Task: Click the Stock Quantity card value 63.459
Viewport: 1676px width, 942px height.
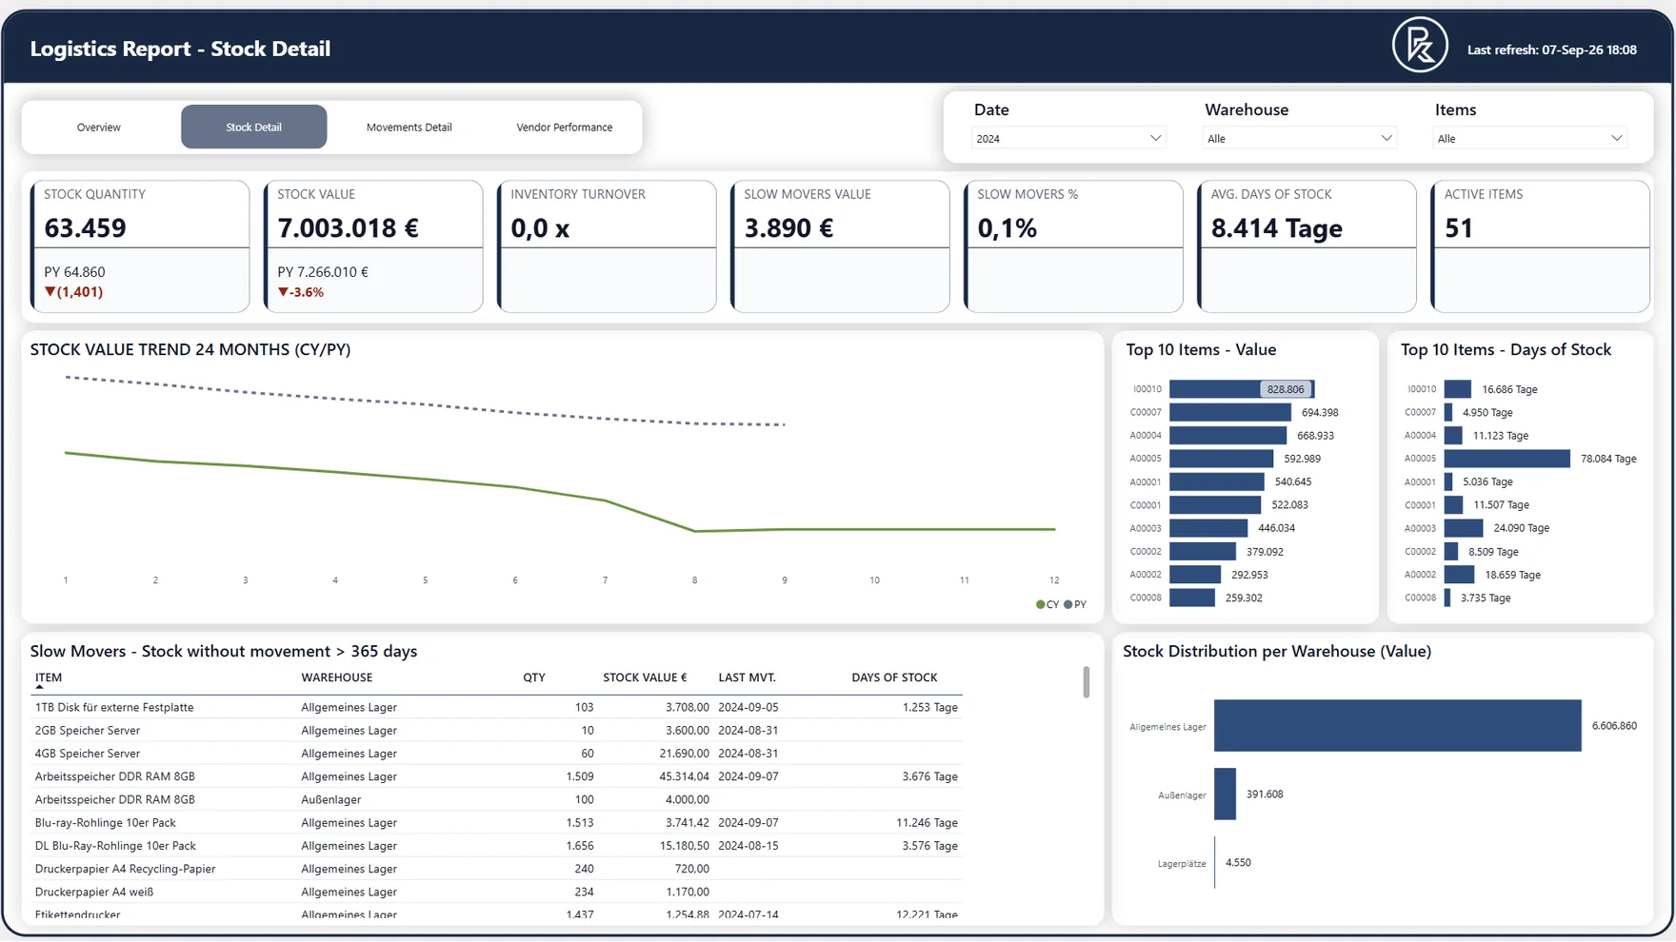Action: (86, 228)
